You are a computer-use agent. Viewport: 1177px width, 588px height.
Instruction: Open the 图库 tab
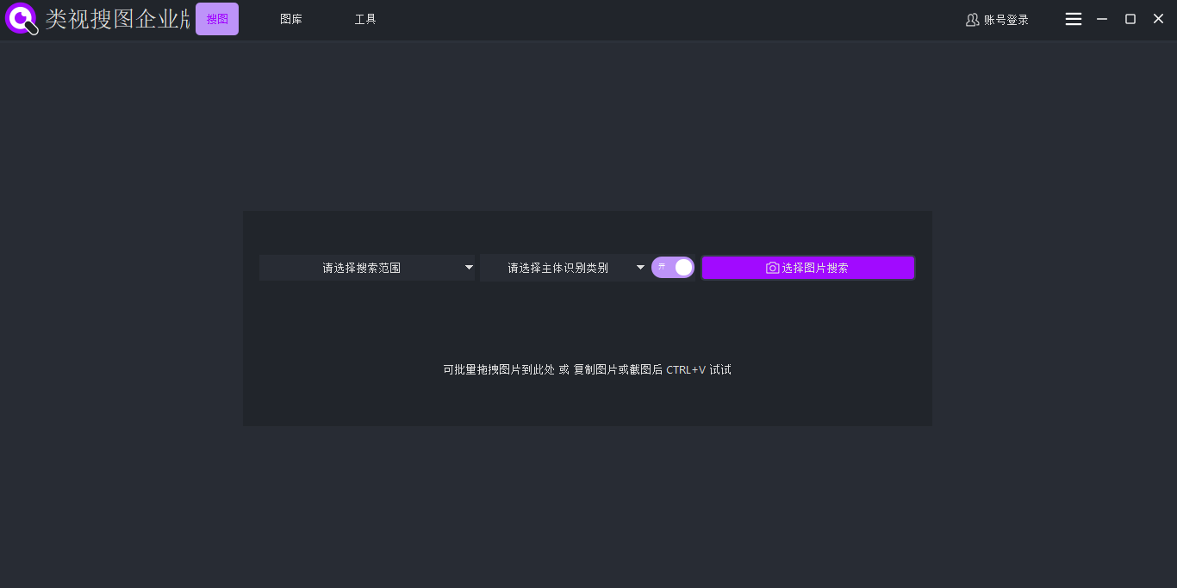pos(291,19)
